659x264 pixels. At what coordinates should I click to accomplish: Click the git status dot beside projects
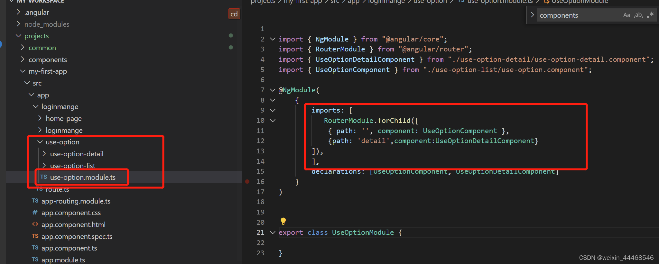point(231,35)
